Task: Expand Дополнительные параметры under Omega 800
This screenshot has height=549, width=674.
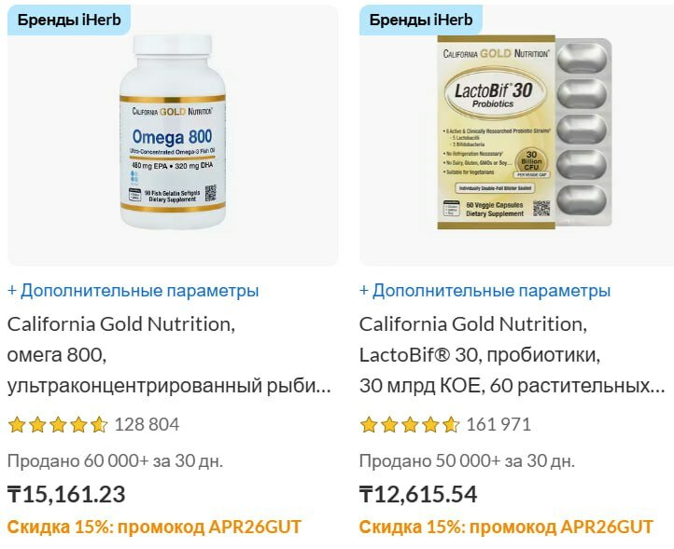Action: pyautogui.click(x=133, y=291)
